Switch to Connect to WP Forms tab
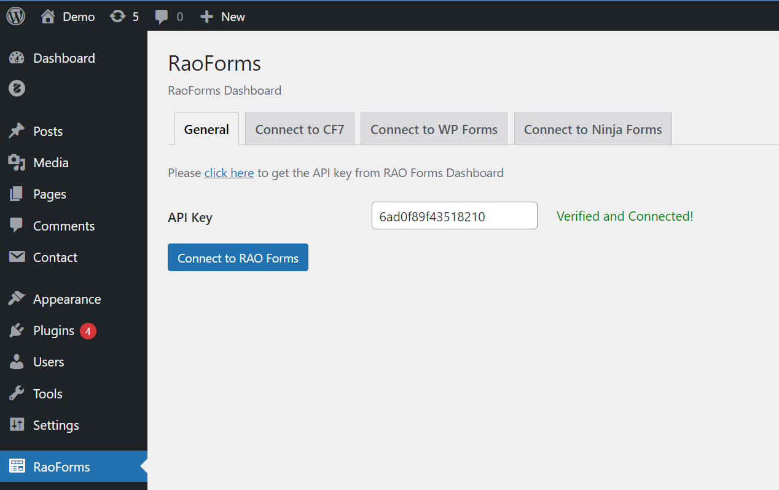 tap(434, 129)
